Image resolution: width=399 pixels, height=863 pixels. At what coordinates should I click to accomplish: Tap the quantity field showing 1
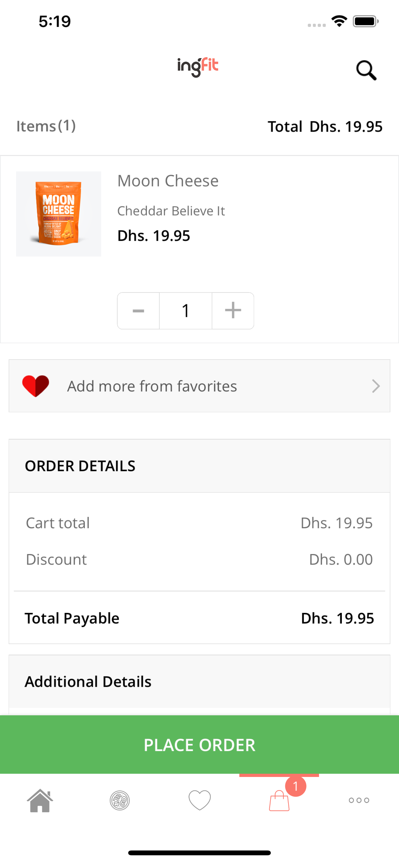coord(185,310)
